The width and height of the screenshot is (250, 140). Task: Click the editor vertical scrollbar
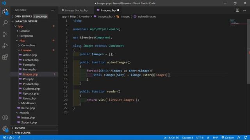point(248,51)
